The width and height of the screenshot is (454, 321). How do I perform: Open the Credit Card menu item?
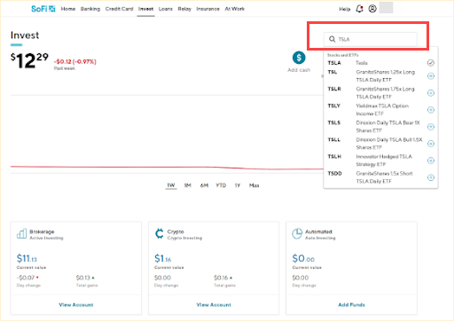pyautogui.click(x=119, y=9)
